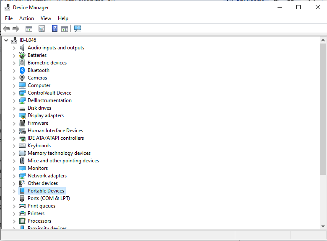Minimize the Device Manager window

click(280, 7)
